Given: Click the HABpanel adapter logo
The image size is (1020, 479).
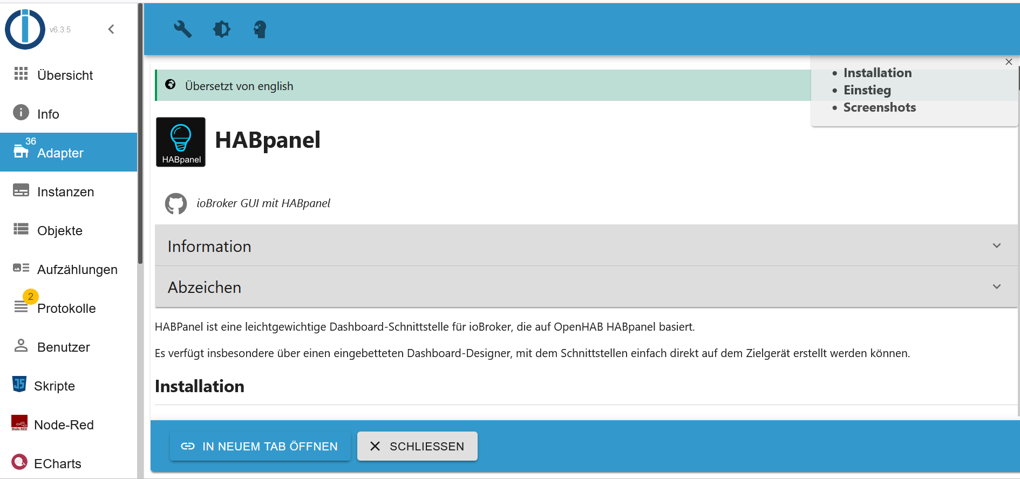Looking at the screenshot, I should pyautogui.click(x=181, y=142).
